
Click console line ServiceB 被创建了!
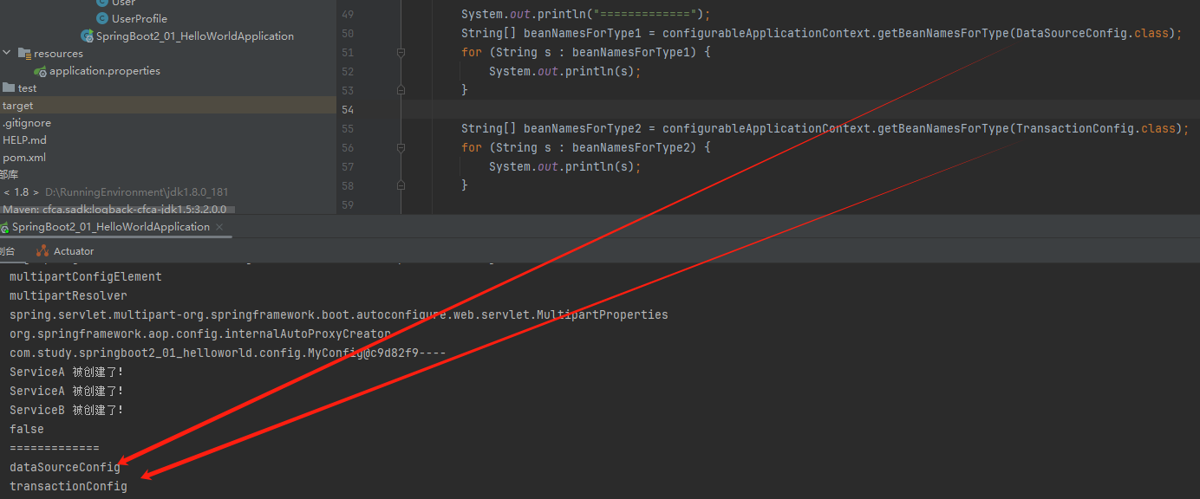(67, 410)
